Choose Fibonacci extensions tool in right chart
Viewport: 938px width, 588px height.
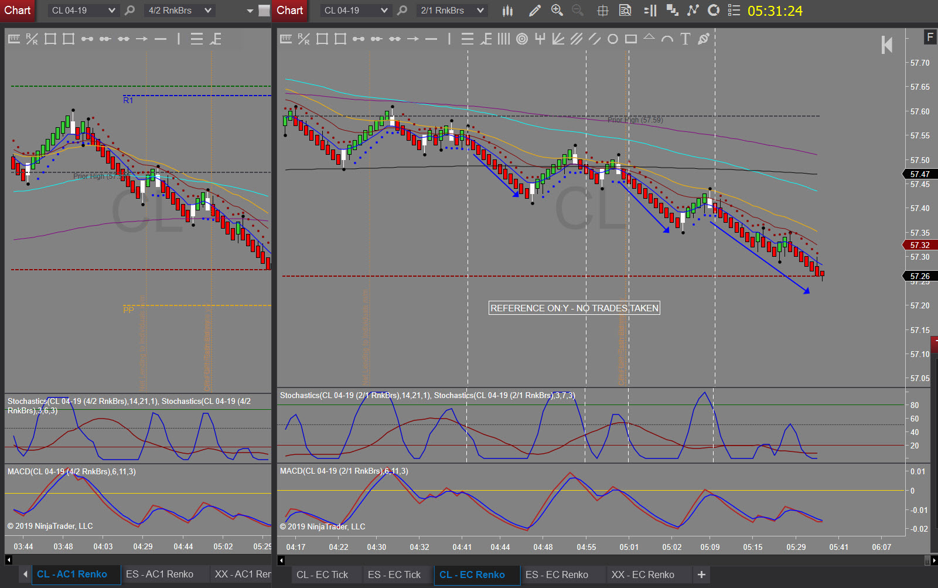point(486,39)
